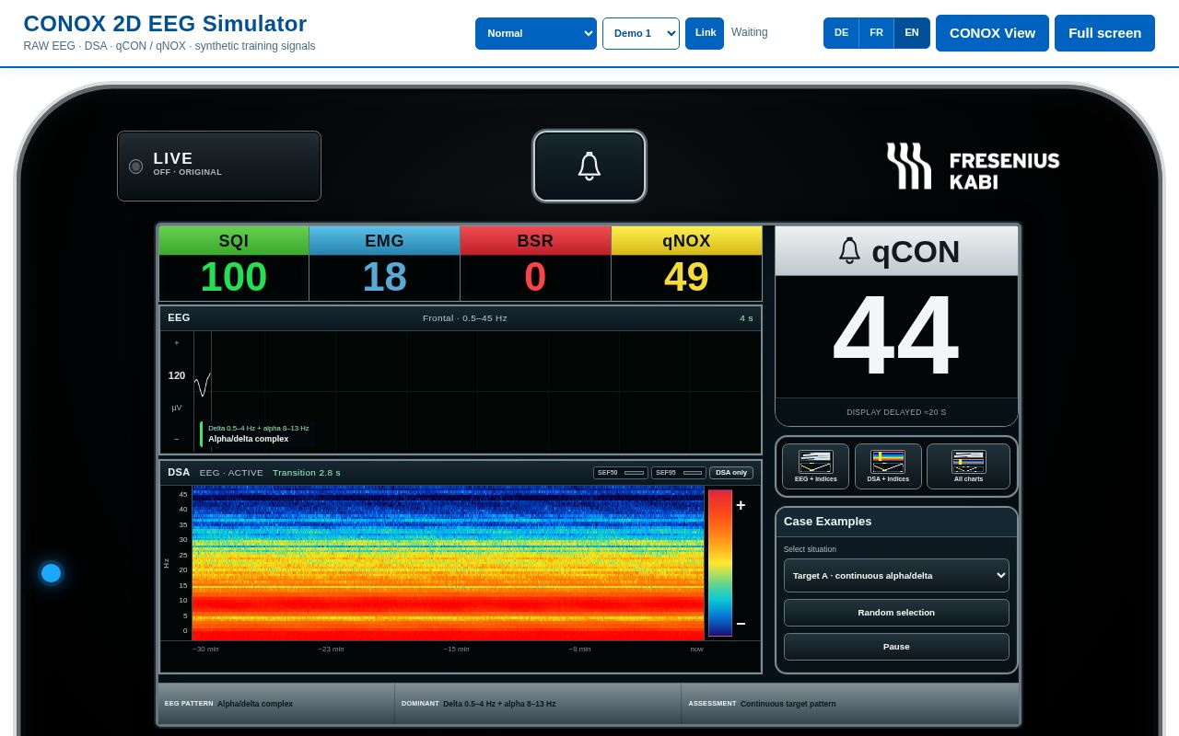The height and width of the screenshot is (736, 1179).
Task: Click the alarm bell button at top center
Action: tap(589, 166)
